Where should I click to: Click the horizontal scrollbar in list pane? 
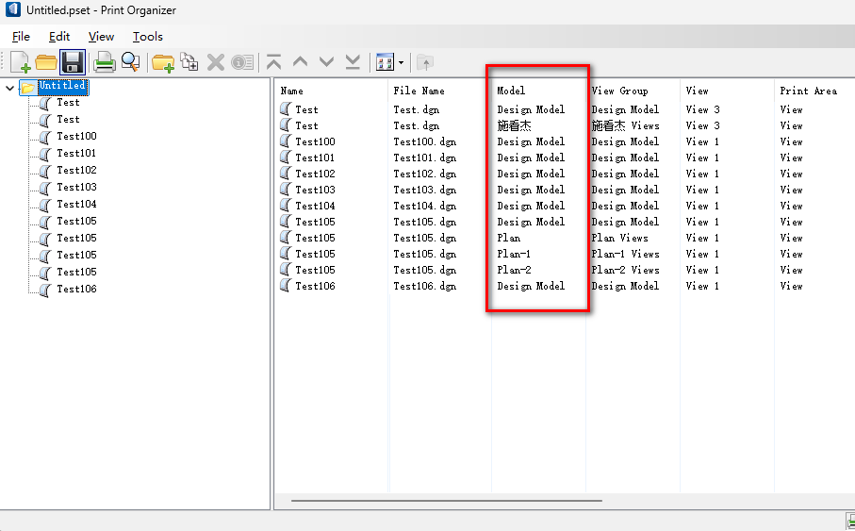[x=447, y=500]
